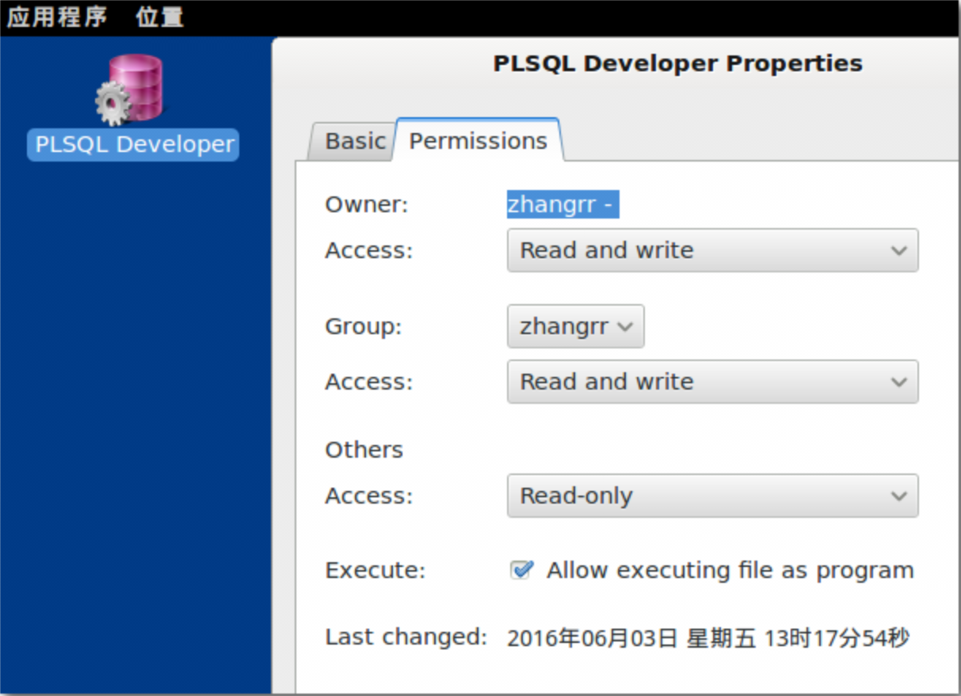
Task: Expand the Group zhangrr dropdown
Action: [575, 326]
